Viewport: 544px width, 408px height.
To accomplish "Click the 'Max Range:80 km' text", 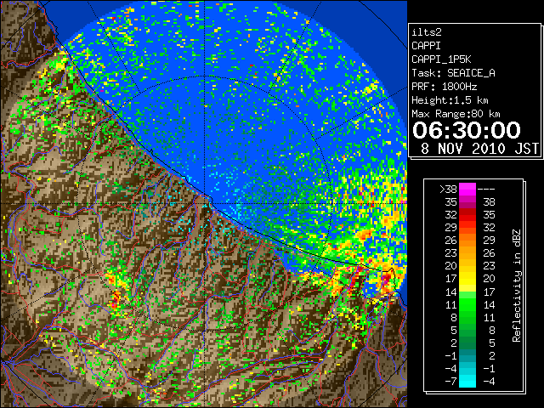I will click(456, 114).
